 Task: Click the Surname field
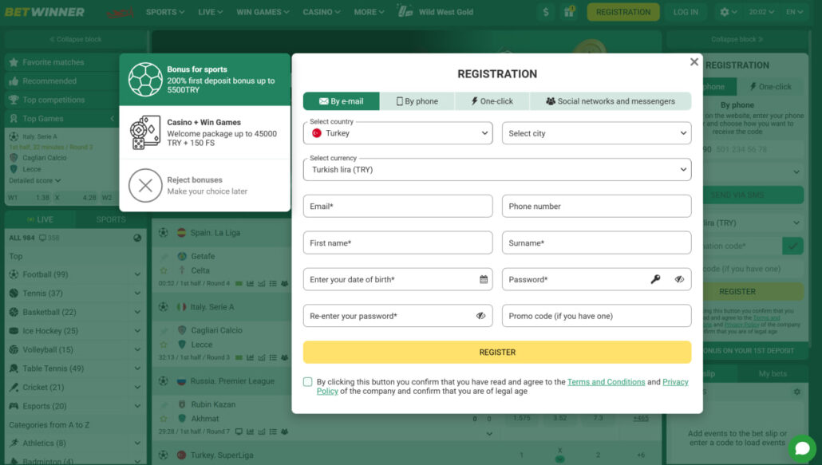tap(597, 243)
